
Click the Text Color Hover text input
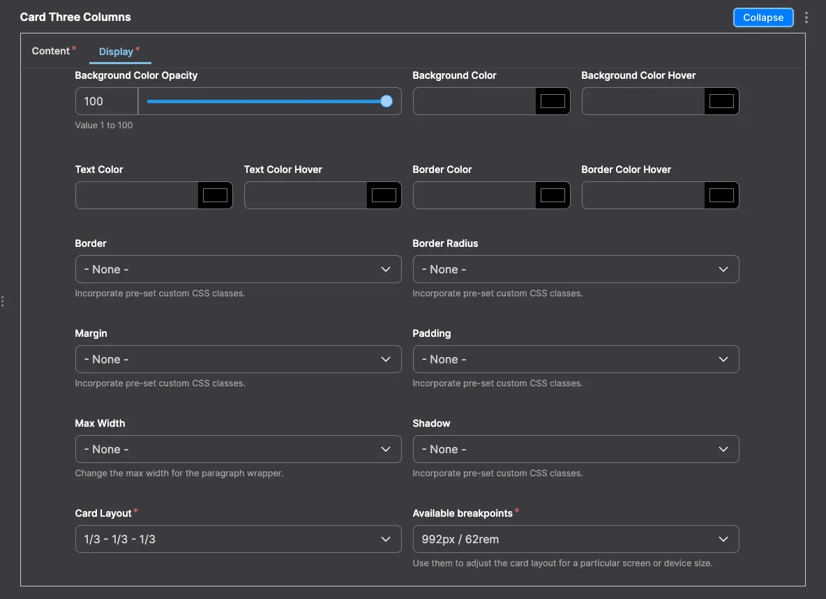click(305, 195)
